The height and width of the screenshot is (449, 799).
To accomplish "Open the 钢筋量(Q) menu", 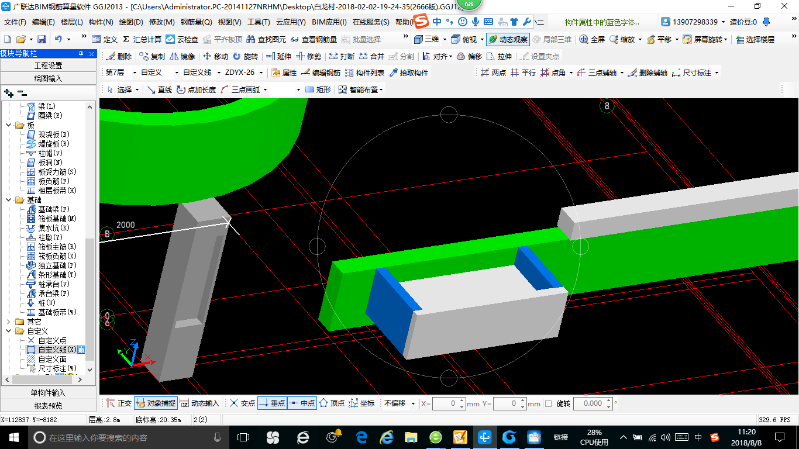I will tap(197, 22).
